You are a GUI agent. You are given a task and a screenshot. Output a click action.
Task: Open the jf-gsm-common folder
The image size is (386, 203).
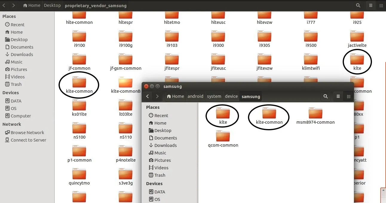coord(125,62)
